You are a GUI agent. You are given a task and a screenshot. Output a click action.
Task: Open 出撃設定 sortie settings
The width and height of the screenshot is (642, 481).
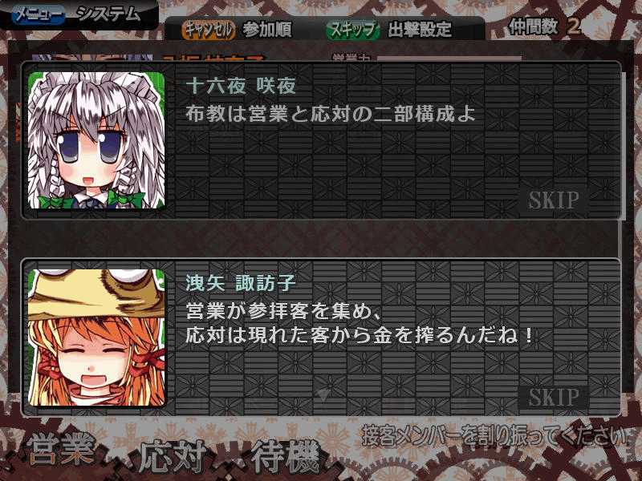pos(419,30)
